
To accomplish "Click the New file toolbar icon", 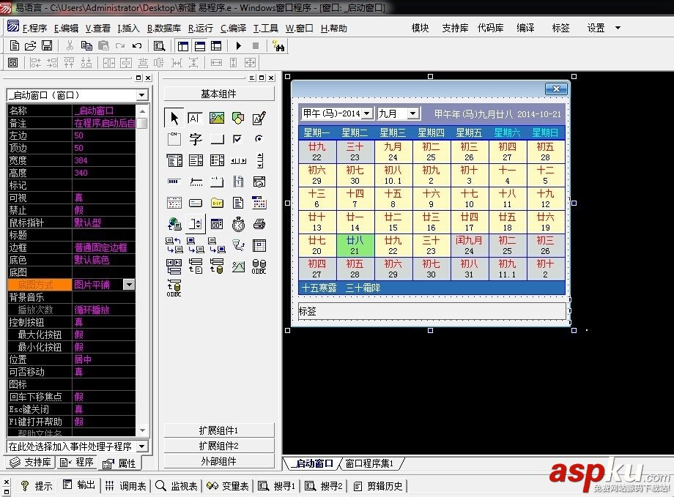I will [14, 45].
